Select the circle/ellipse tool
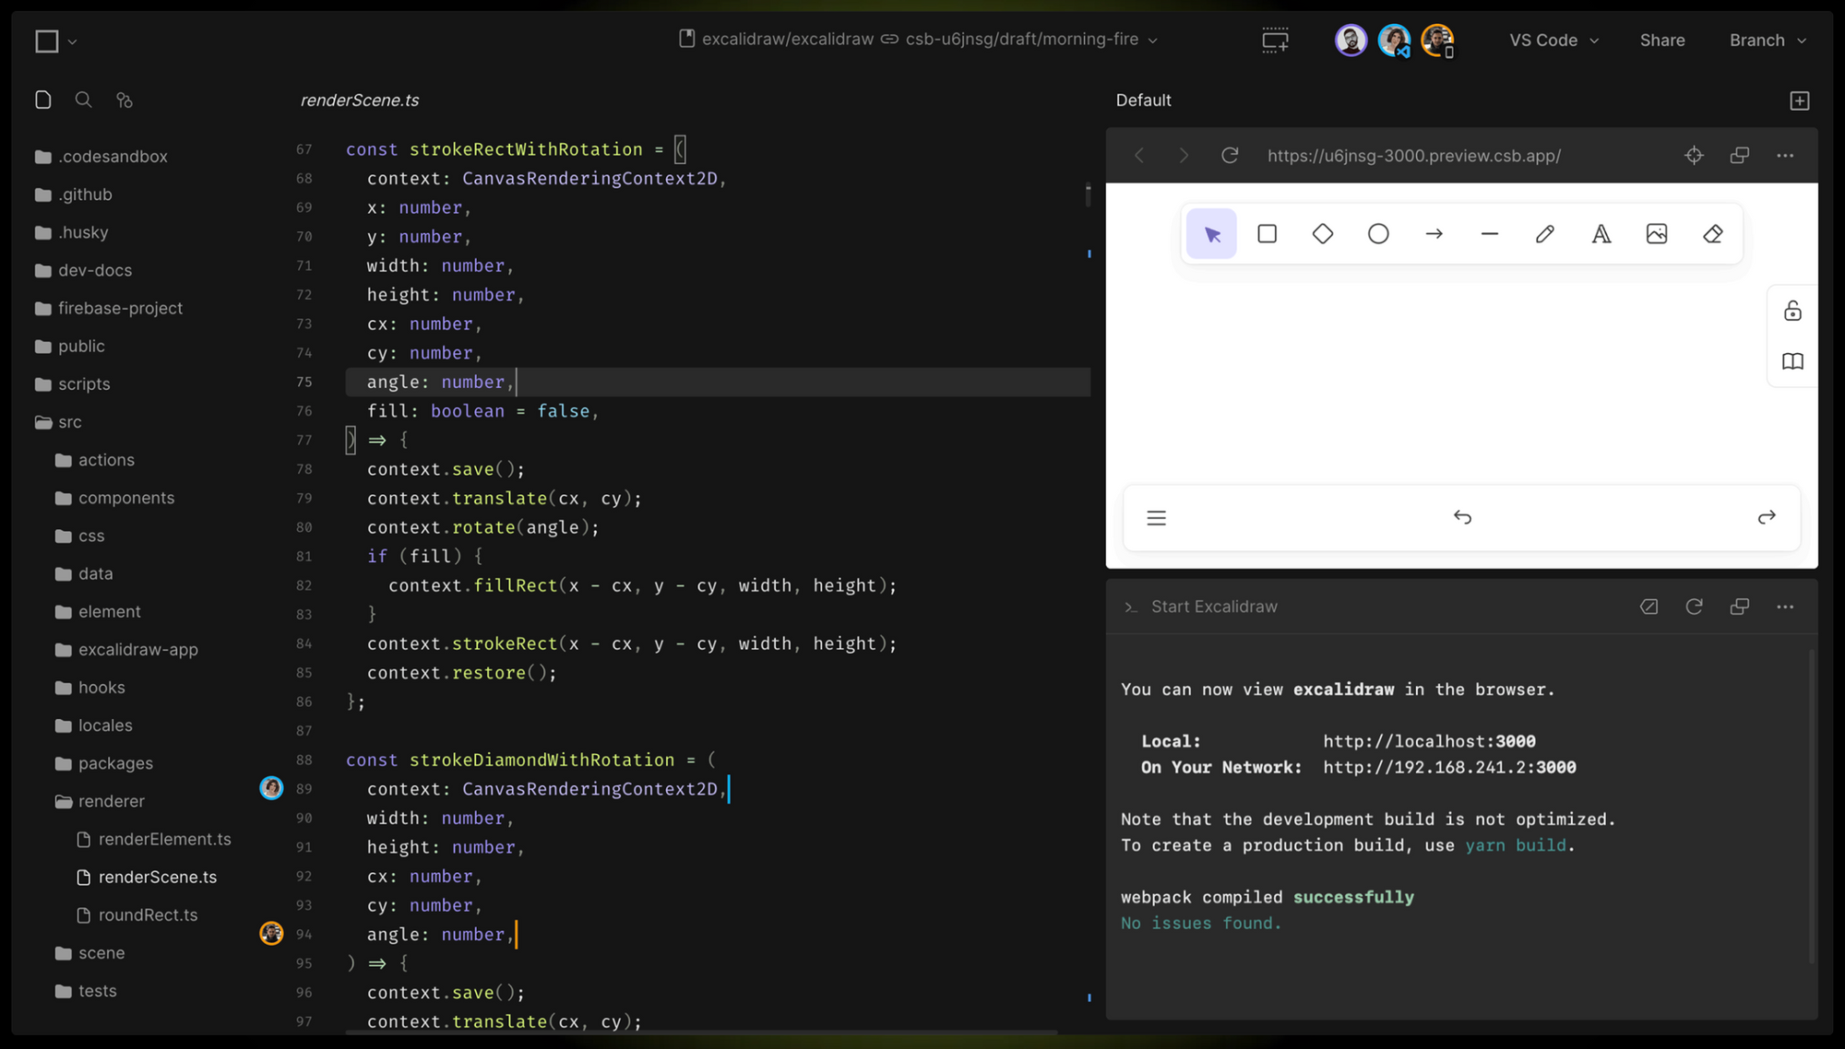1845x1049 pixels. 1377,233
